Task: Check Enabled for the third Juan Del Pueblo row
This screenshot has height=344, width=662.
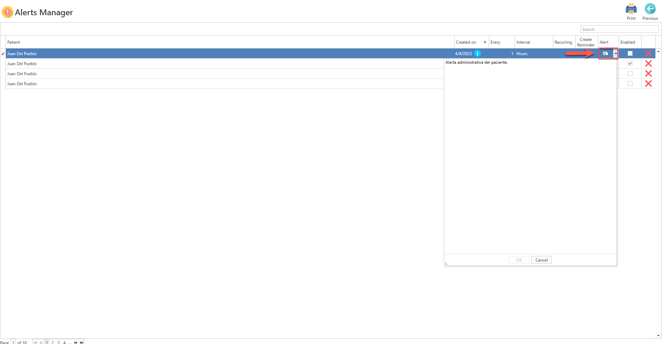Action: [630, 73]
